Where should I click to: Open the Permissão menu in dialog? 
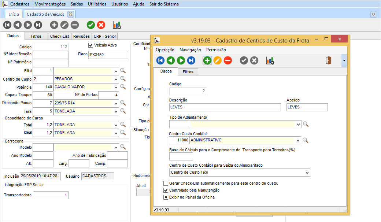(216, 50)
